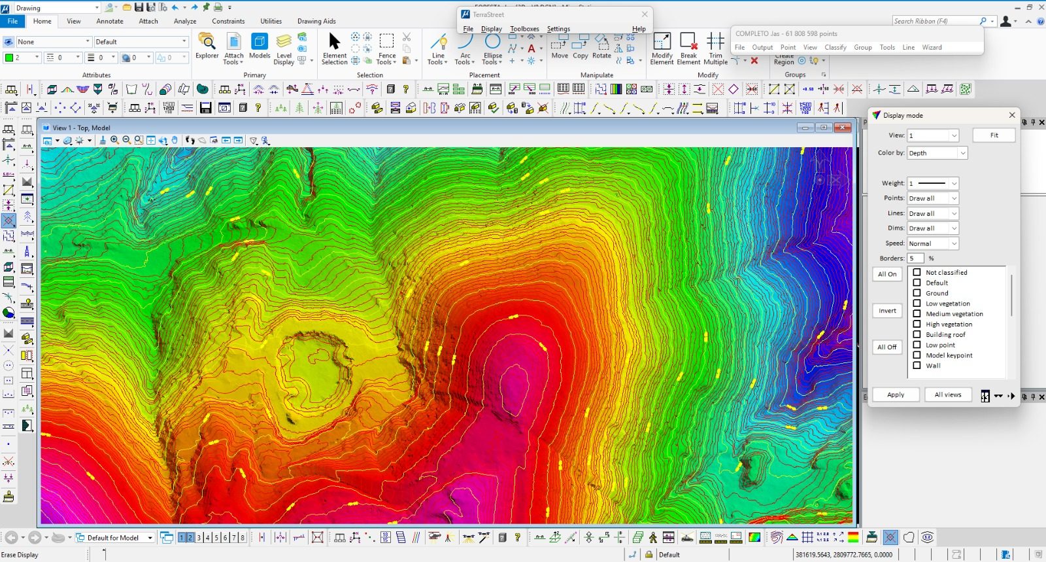Click Modify Element tool
1046x562 pixels.
pos(662,49)
